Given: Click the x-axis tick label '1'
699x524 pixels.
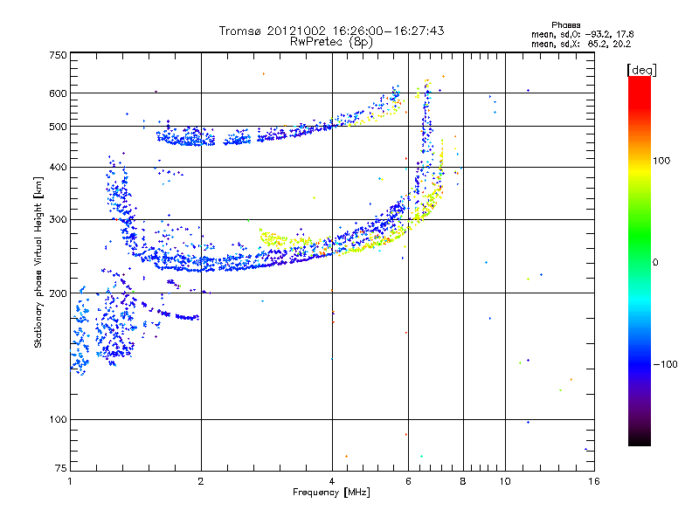Looking at the screenshot, I should 70,481.
